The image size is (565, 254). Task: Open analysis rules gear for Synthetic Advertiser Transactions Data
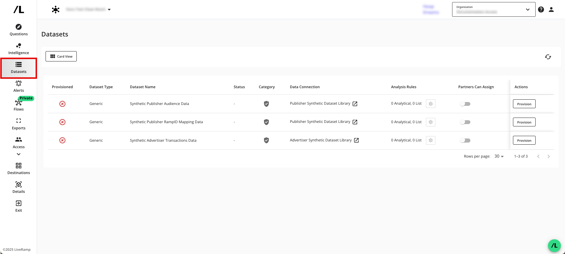tap(430, 140)
